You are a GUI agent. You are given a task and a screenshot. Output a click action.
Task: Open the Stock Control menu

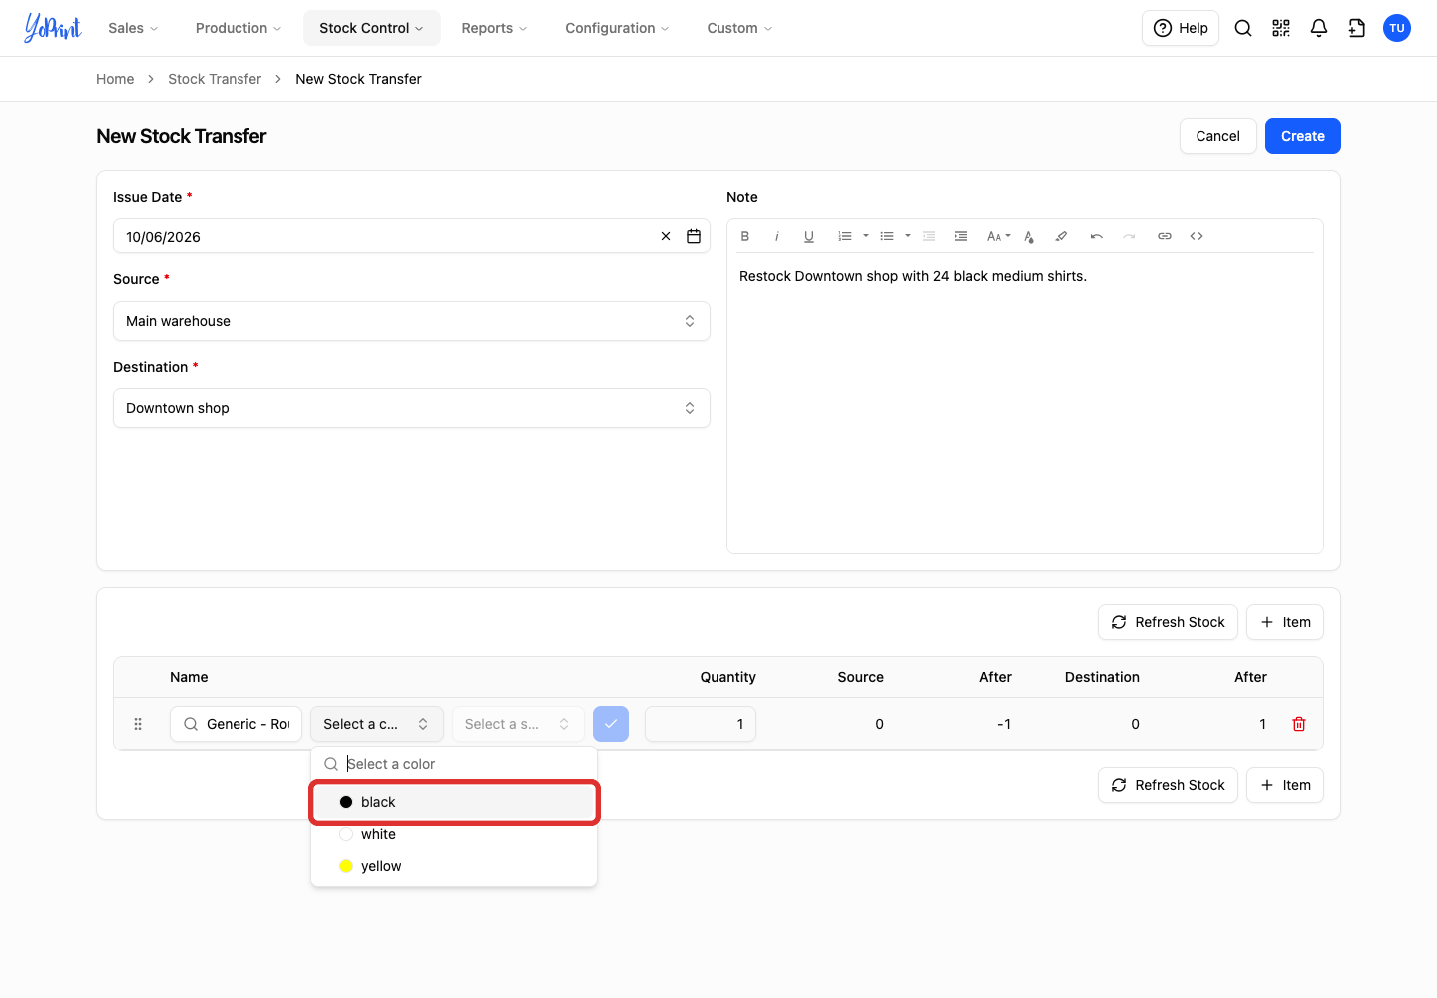pos(371,28)
